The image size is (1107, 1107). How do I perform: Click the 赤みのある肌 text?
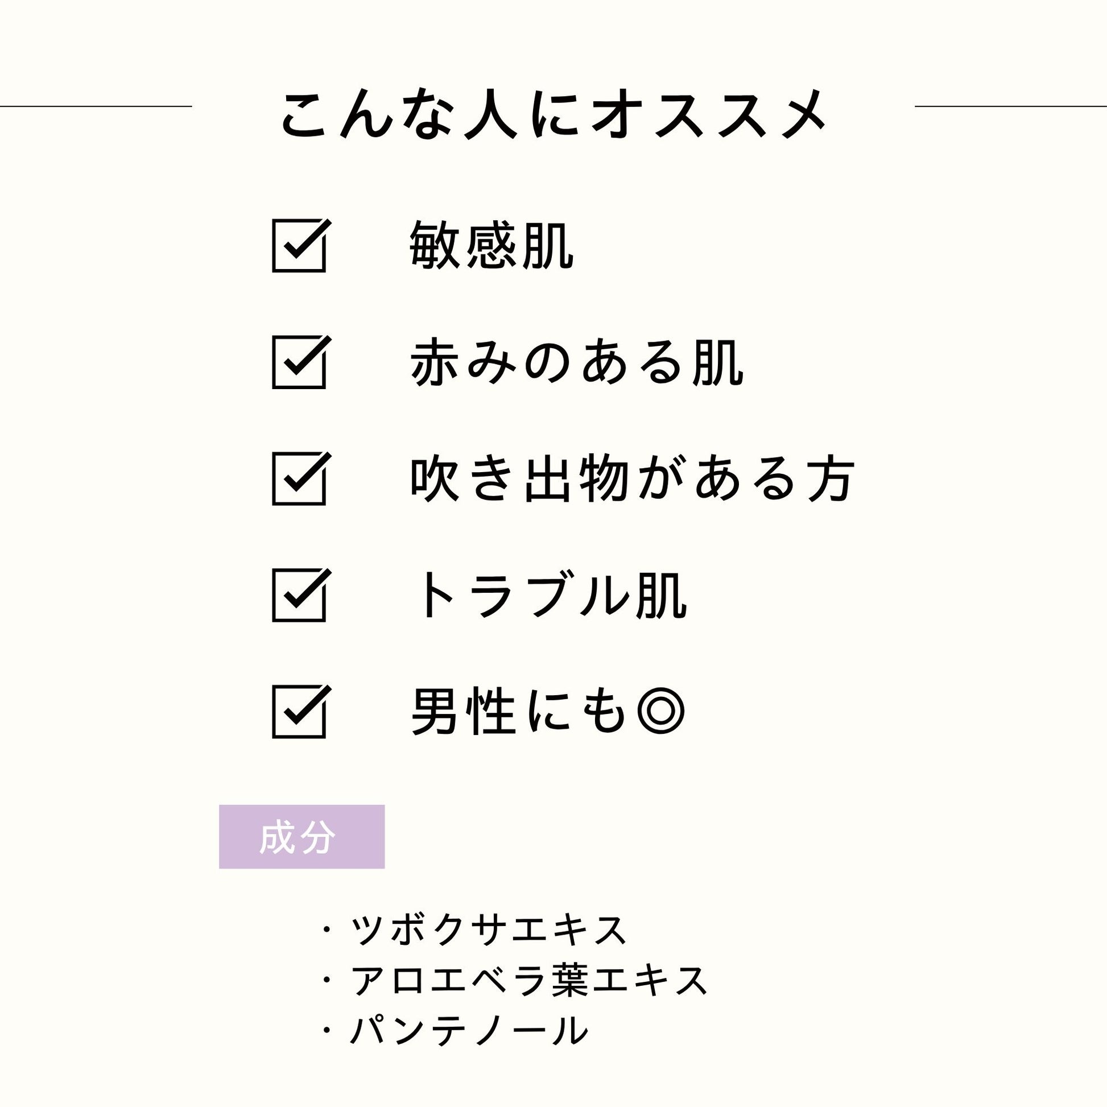point(576,362)
